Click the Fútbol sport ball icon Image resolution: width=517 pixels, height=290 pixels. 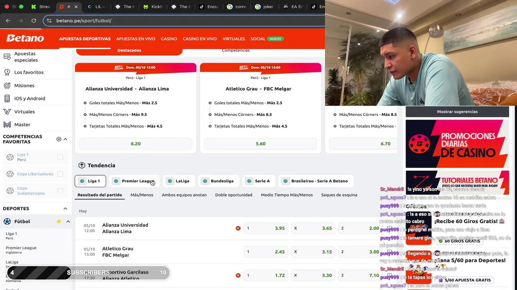(x=7, y=222)
